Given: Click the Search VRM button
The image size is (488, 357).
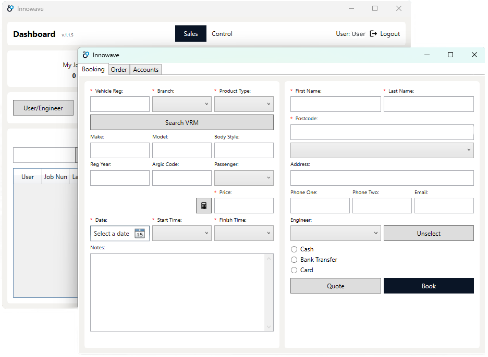Looking at the screenshot, I should (x=181, y=122).
